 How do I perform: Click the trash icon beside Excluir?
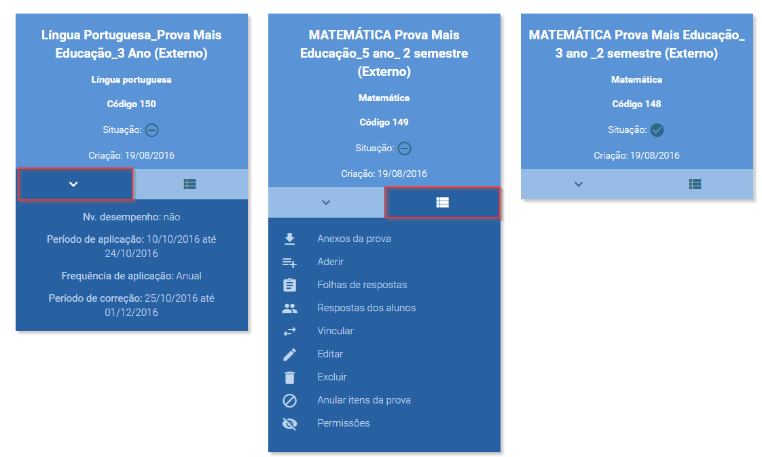click(289, 378)
